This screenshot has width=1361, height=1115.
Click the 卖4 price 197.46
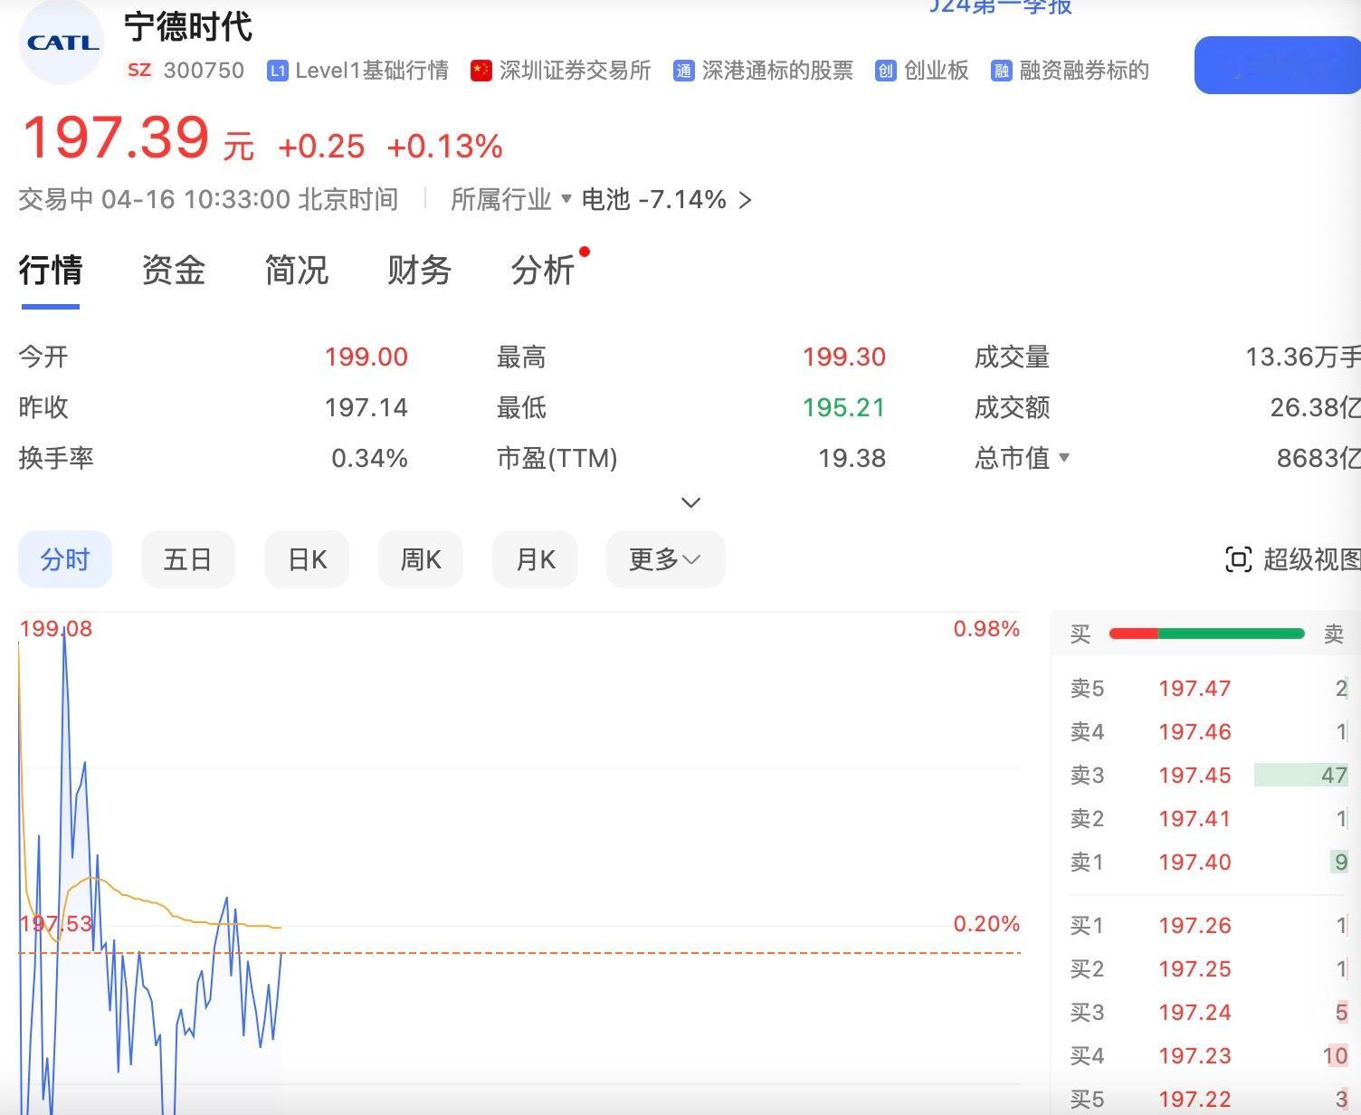[x=1194, y=731]
